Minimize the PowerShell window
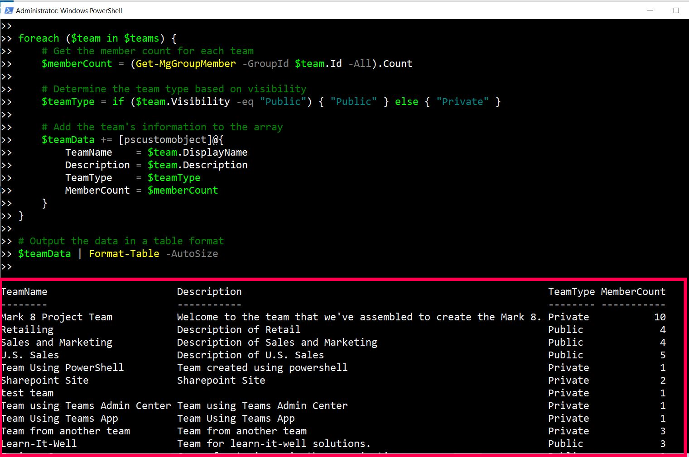689x457 pixels. coord(650,10)
